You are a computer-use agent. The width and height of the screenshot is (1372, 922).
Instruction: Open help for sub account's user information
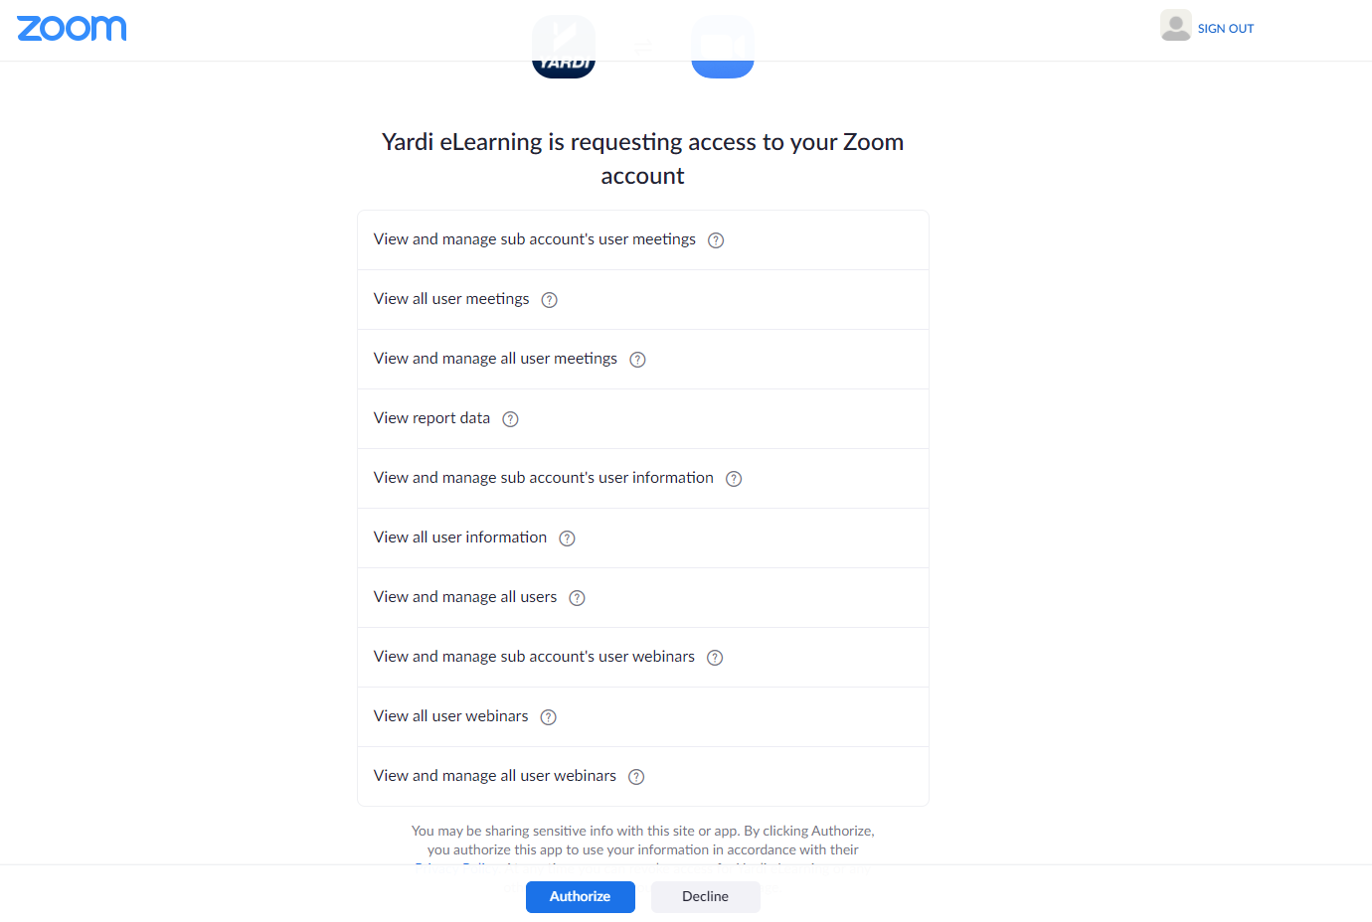pyautogui.click(x=734, y=479)
